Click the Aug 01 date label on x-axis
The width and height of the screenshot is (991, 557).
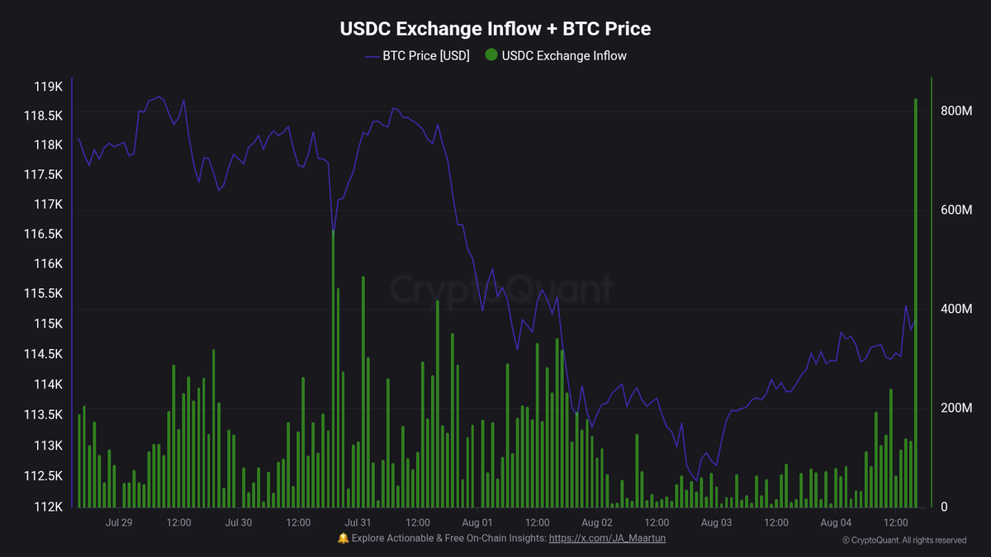click(477, 522)
